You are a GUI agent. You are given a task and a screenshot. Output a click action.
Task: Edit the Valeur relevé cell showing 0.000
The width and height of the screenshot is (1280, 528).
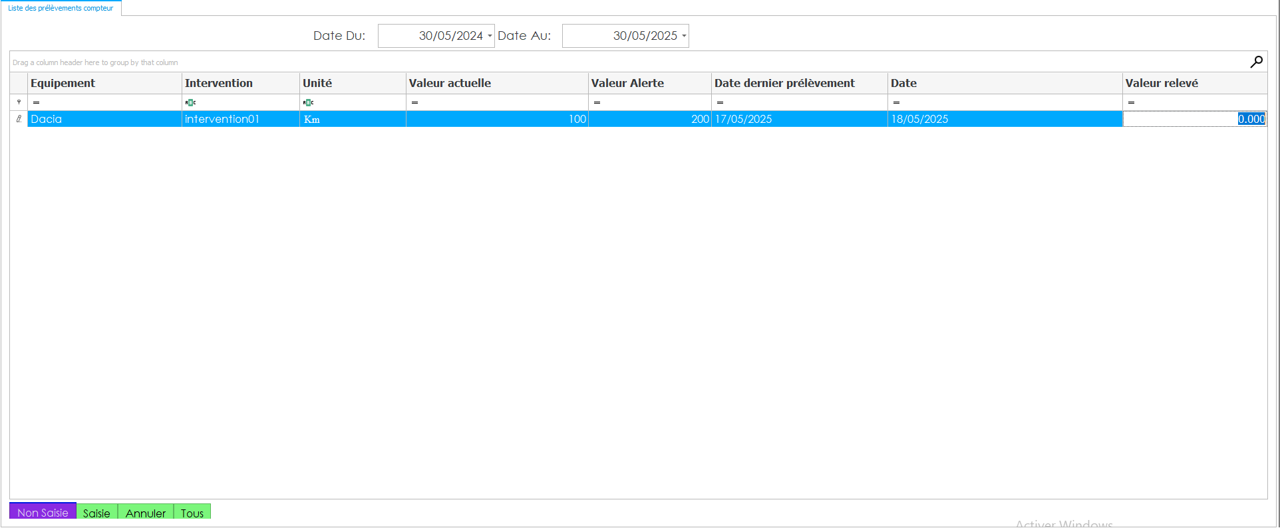1194,119
